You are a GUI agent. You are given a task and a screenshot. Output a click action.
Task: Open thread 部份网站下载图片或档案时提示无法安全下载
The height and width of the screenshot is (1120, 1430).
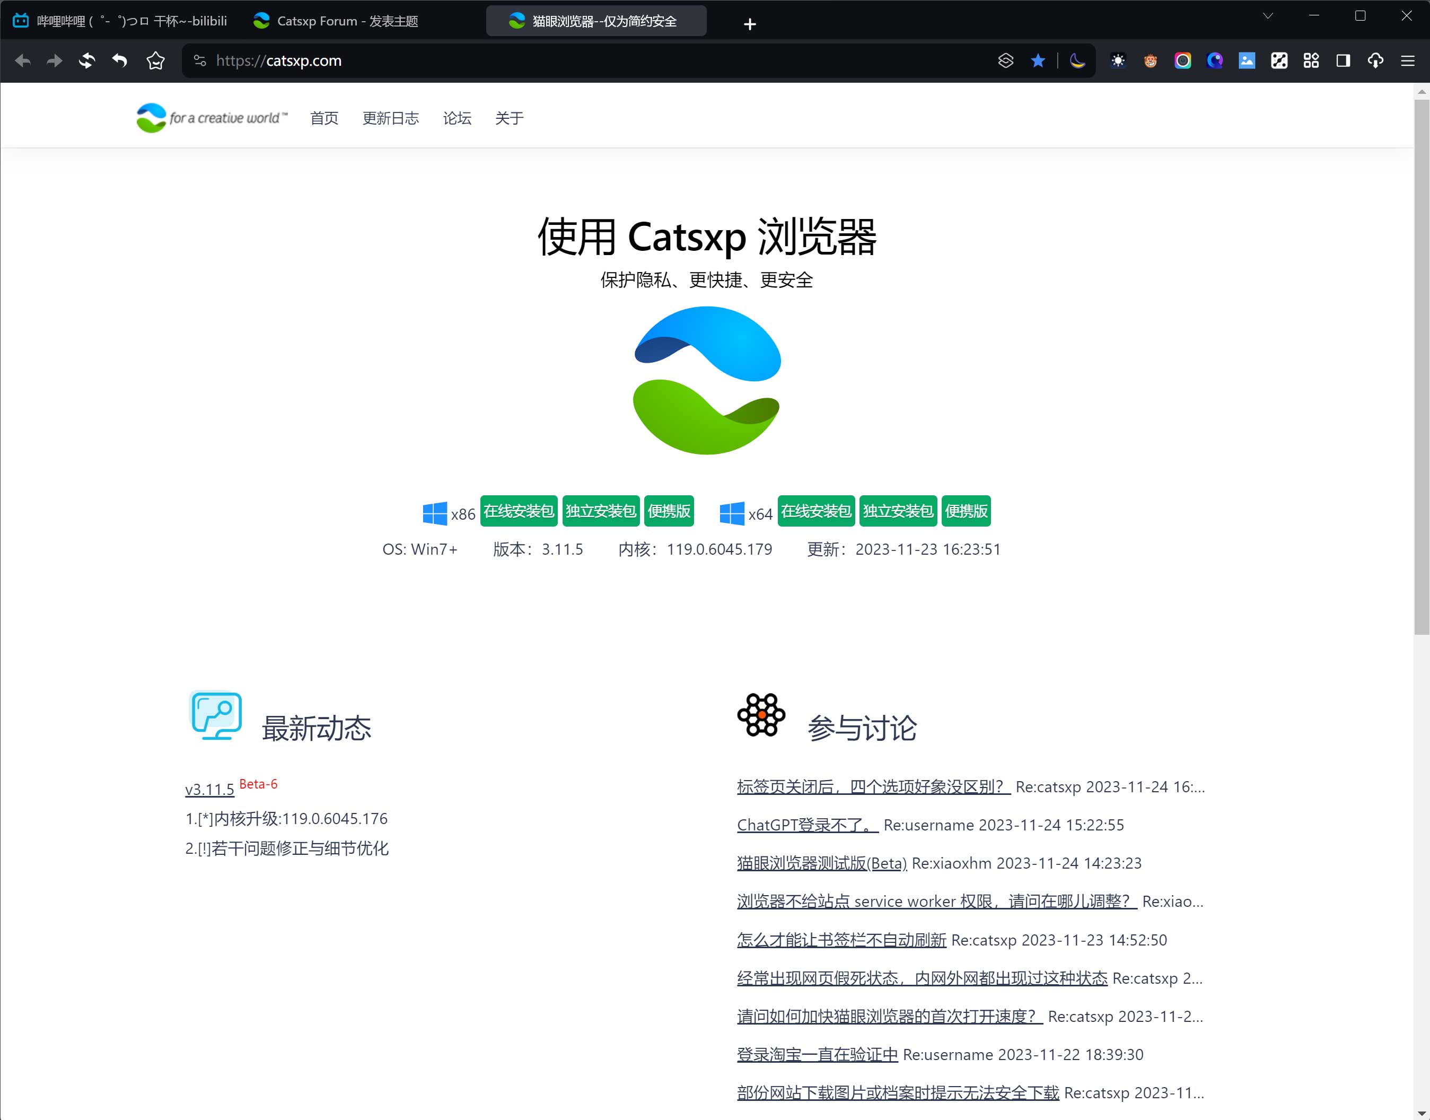pyautogui.click(x=898, y=1093)
